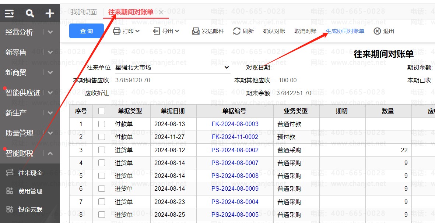The height and width of the screenshot is (223, 435).
Task: Open document link FK-2024-11-0002
Action: click(235, 137)
